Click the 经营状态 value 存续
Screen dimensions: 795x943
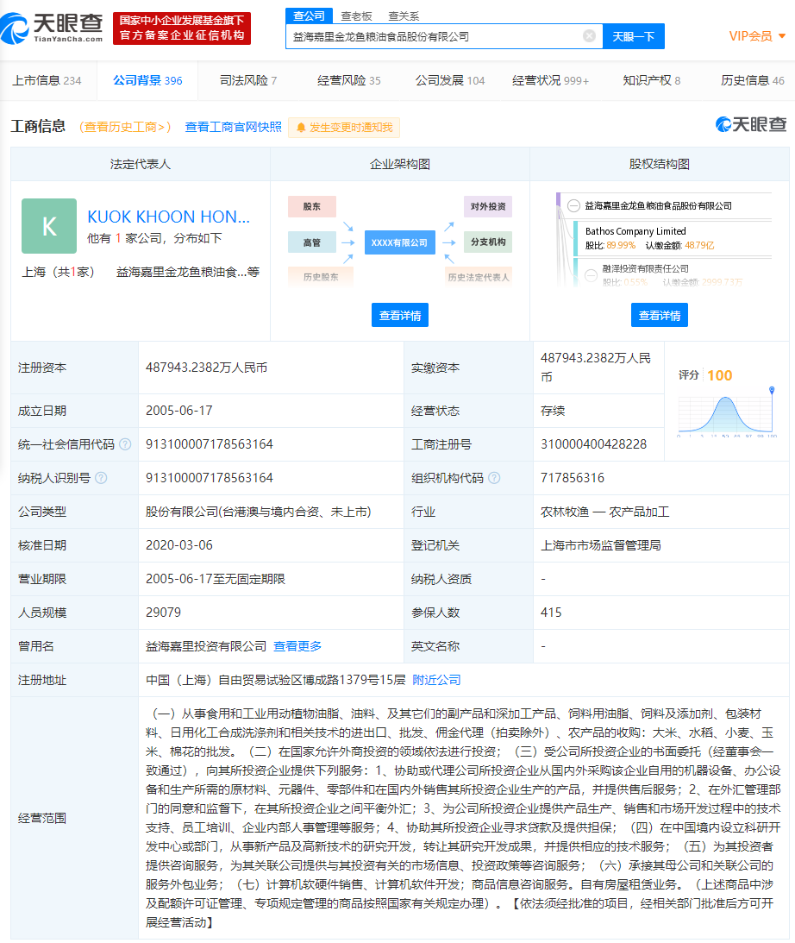[x=553, y=411]
